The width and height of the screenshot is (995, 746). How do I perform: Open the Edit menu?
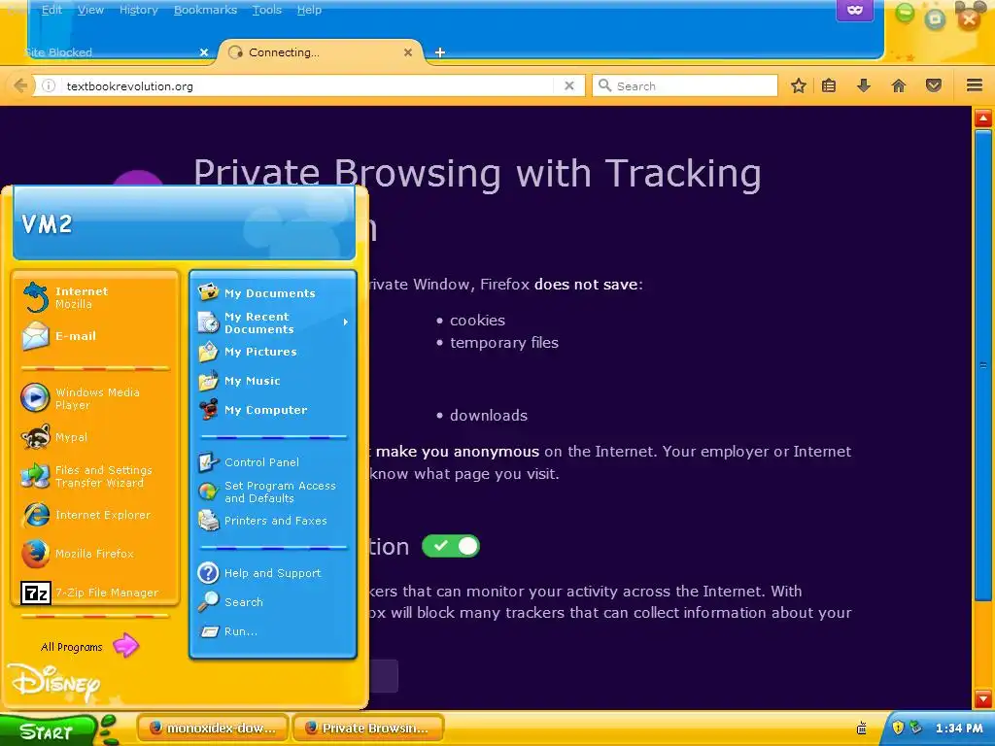51,10
